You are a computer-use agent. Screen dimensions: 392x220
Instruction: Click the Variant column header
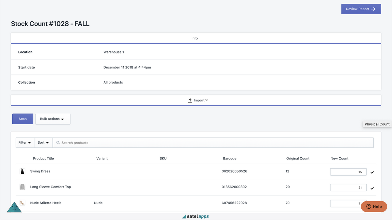(102, 159)
